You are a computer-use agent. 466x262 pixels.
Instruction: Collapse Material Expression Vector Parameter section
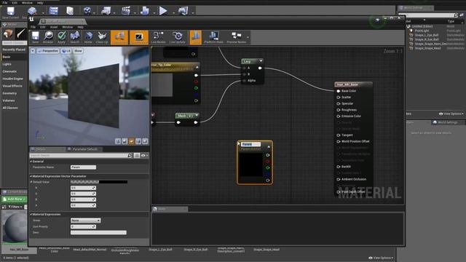(x=31, y=176)
